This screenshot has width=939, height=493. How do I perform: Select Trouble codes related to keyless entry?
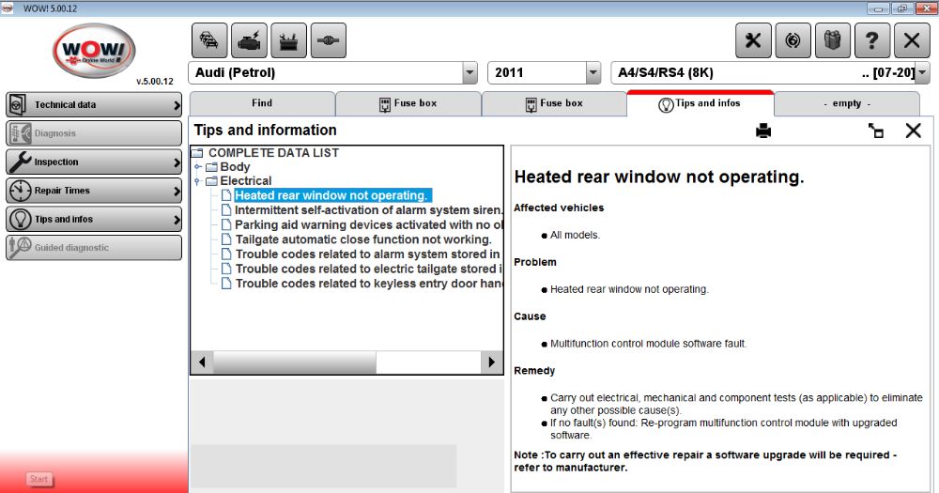point(369,284)
